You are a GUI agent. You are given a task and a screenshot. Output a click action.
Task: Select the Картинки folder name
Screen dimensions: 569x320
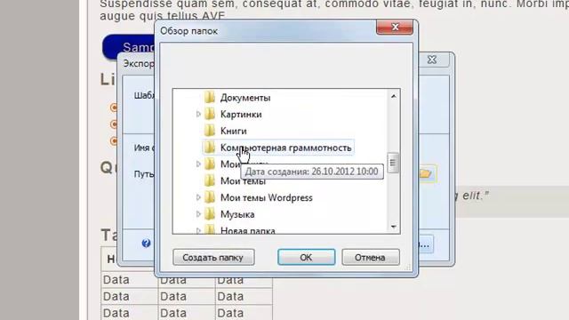241,115
